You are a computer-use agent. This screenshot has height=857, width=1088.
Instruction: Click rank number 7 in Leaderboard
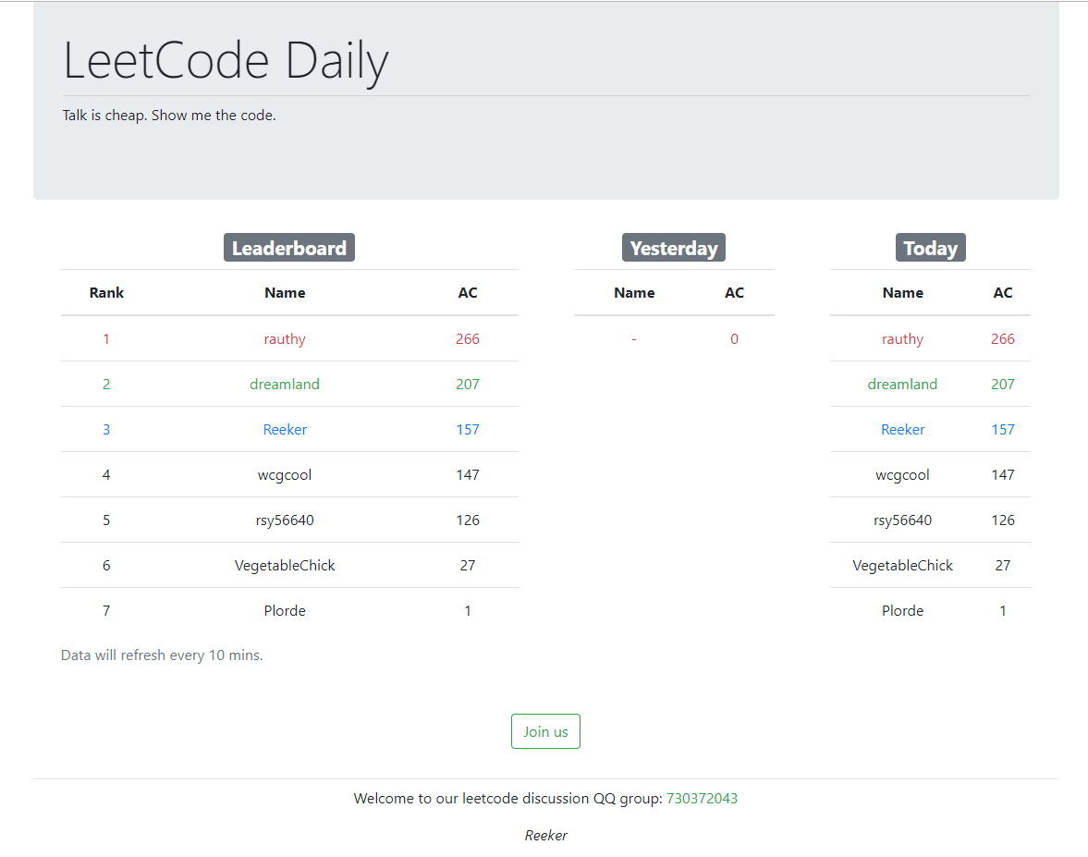point(106,611)
